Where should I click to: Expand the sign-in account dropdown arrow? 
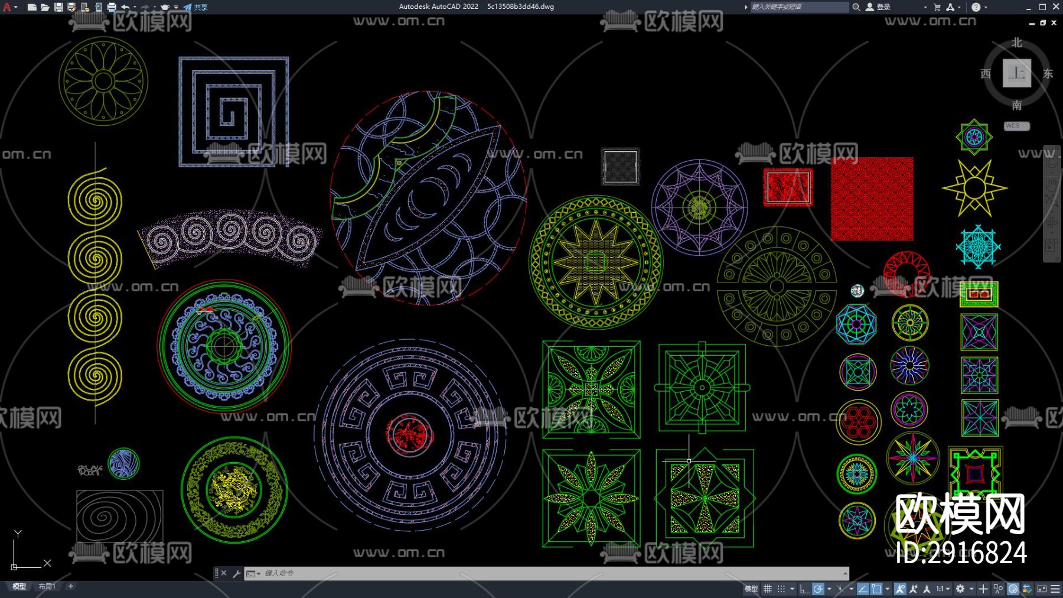point(925,7)
